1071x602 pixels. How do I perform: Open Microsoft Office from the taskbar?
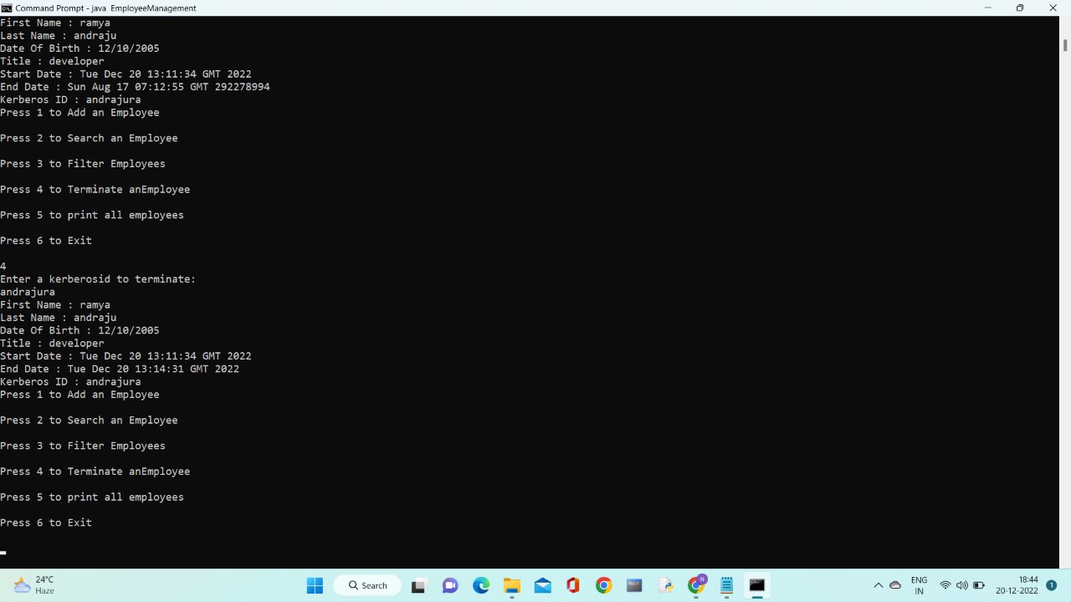pos(574,585)
